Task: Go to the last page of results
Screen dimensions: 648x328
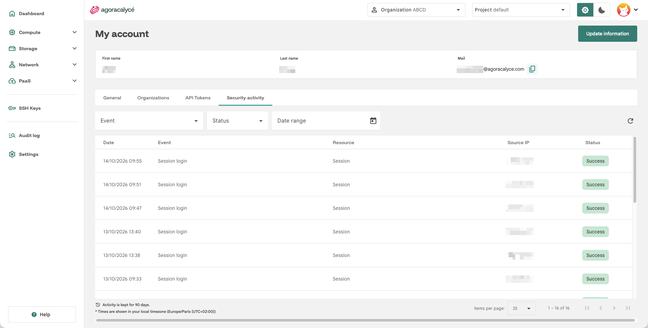Action: pyautogui.click(x=628, y=308)
